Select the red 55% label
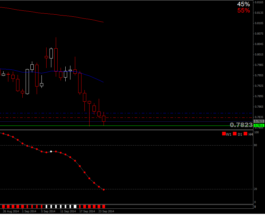 (244, 10)
